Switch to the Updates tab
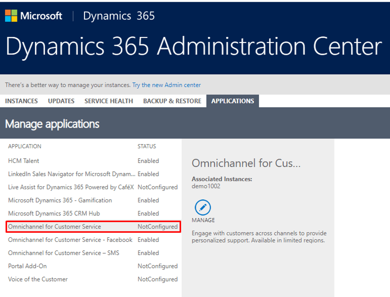Screen dimensions: 390x297 (x=61, y=101)
